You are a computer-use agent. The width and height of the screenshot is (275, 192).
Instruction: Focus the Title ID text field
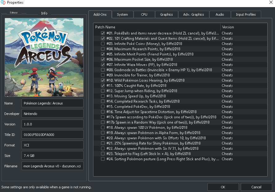[52, 135]
